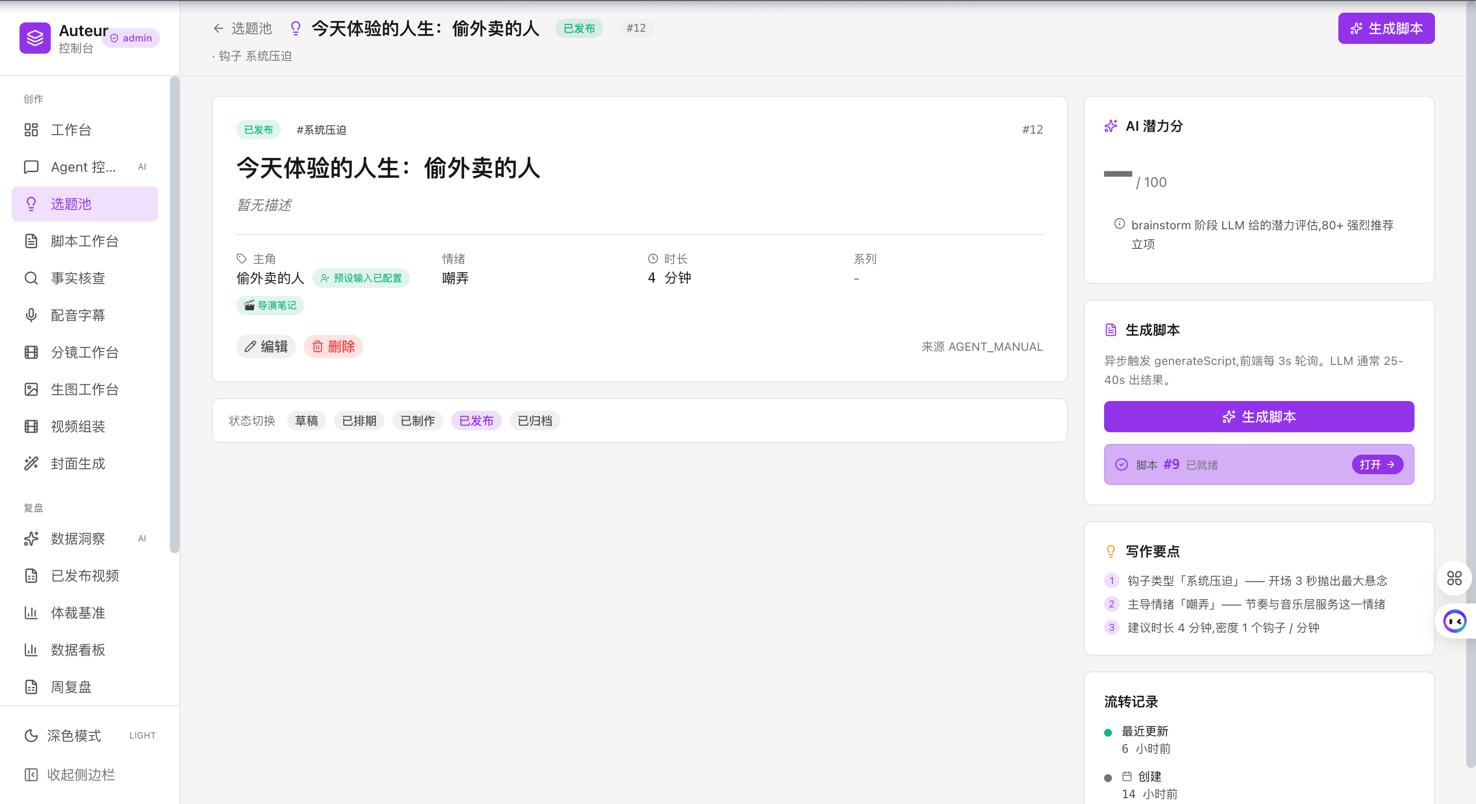This screenshot has height=804, width=1476.
Task: Click AI 潜力分 sparkle icon
Action: pos(1110,126)
